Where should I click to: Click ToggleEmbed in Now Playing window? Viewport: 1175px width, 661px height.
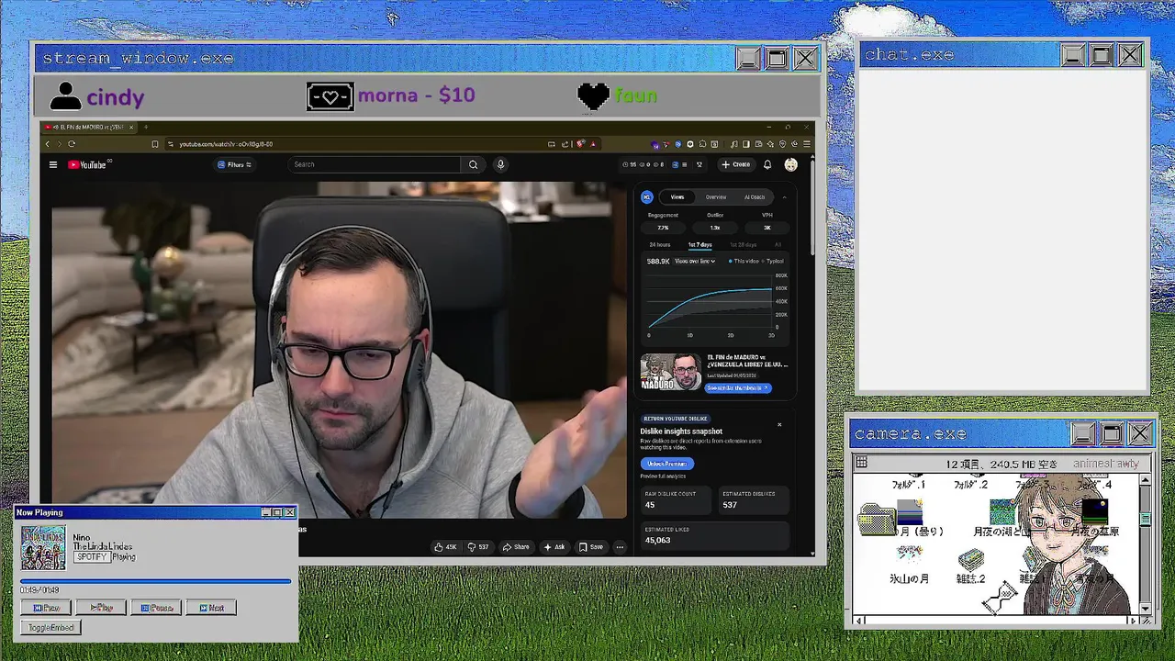coord(50,628)
